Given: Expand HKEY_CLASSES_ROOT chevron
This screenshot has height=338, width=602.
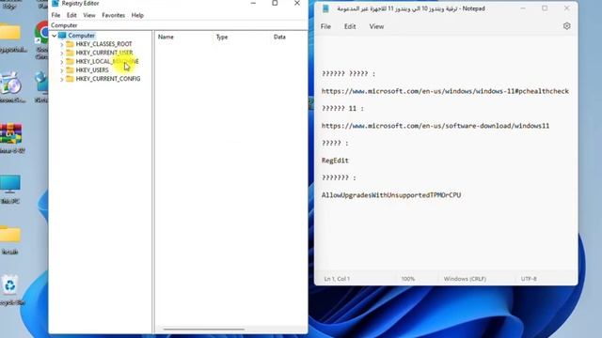Looking at the screenshot, I should pyautogui.click(x=62, y=44).
